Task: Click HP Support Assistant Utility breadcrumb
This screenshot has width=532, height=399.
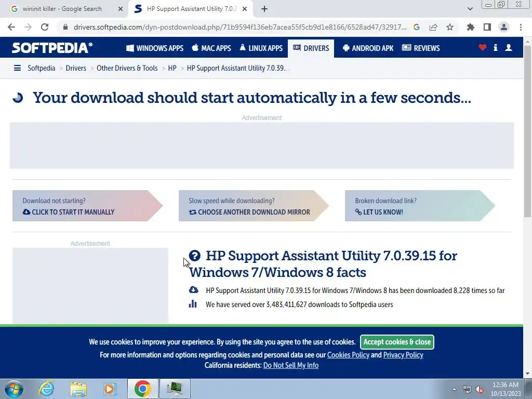Action: [238, 68]
